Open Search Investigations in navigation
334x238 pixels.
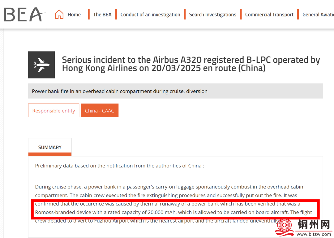coord(212,15)
